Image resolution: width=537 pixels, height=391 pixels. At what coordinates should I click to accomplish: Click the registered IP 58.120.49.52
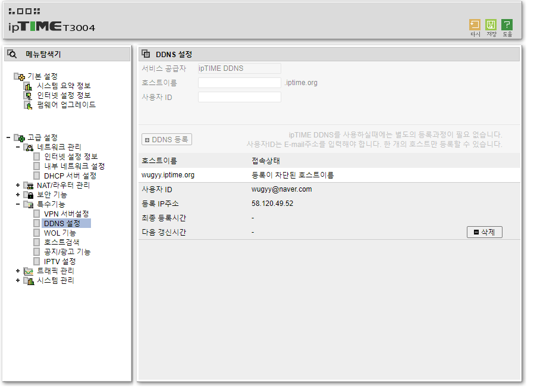click(272, 204)
